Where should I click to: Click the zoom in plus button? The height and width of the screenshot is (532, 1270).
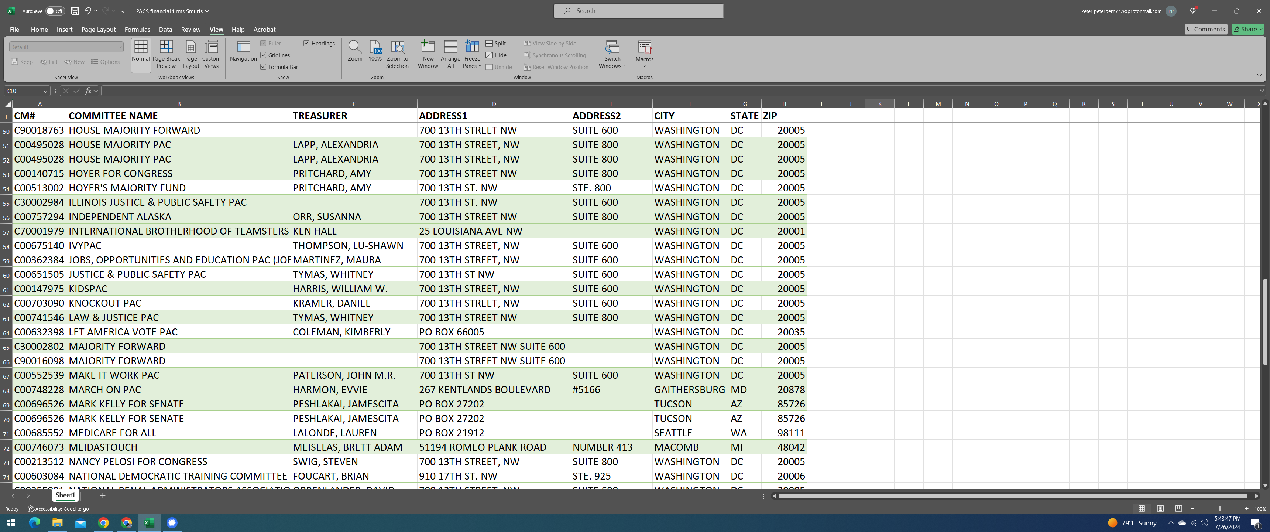pos(1246,509)
